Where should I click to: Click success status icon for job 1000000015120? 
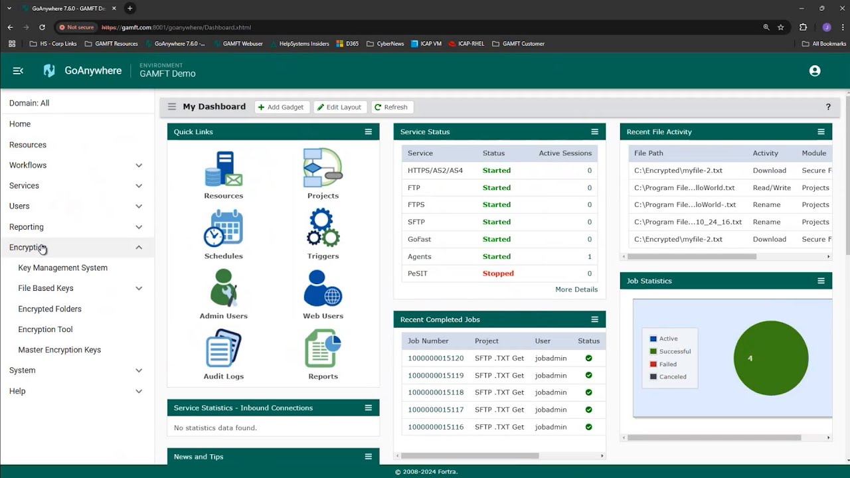tap(588, 358)
